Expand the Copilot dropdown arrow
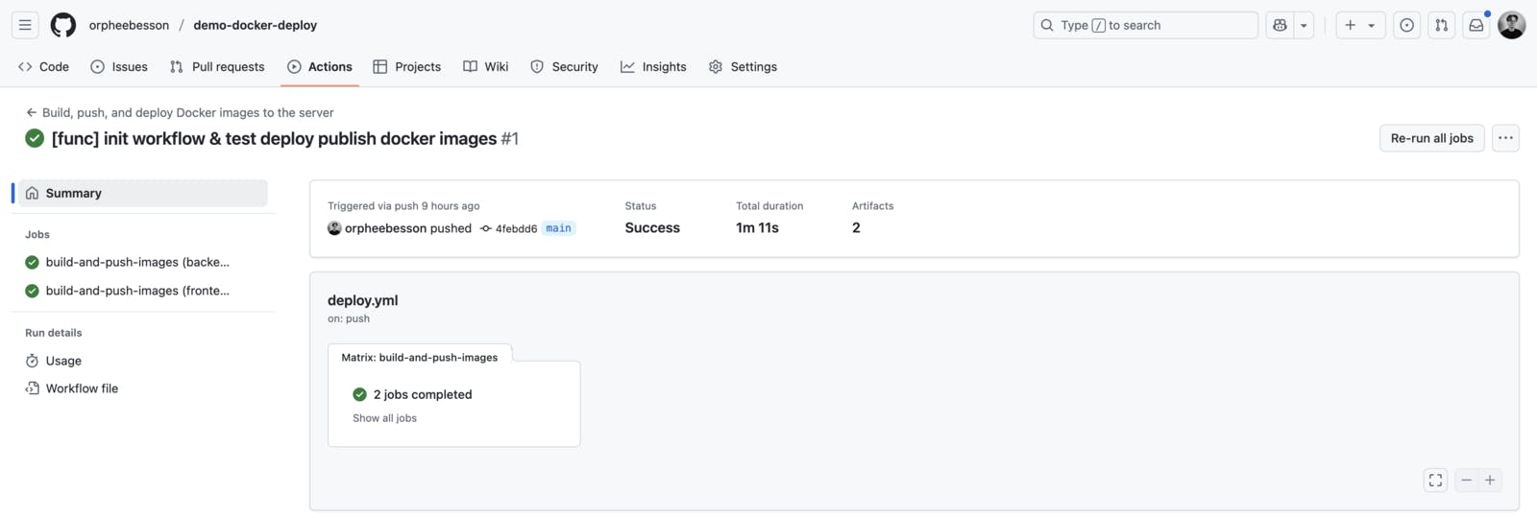Viewport: 1537px width, 517px height. click(x=1304, y=25)
